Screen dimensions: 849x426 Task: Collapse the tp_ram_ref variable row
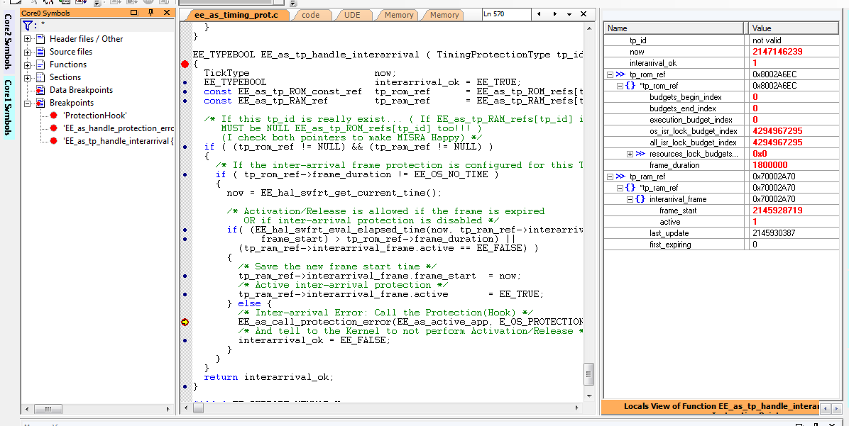pyautogui.click(x=610, y=176)
